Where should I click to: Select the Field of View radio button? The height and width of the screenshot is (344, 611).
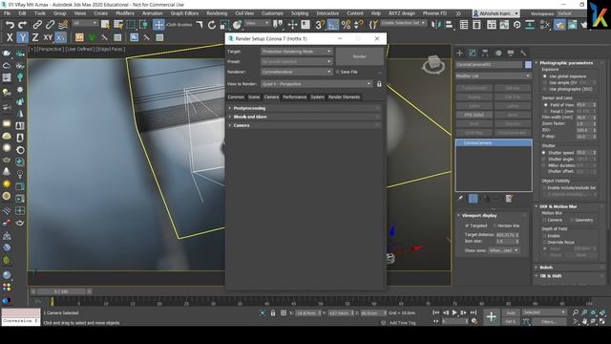(x=545, y=105)
